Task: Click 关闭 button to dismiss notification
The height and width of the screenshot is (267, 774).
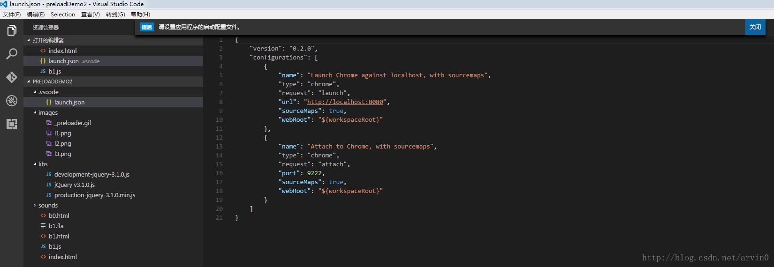Action: point(755,27)
